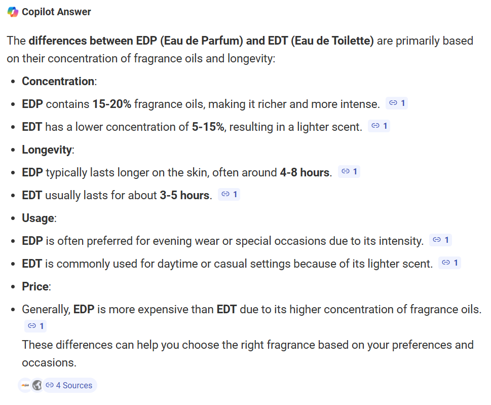Image resolution: width=491 pixels, height=405 pixels.
Task: Open citation next to 4-8 hours
Action: click(x=349, y=172)
